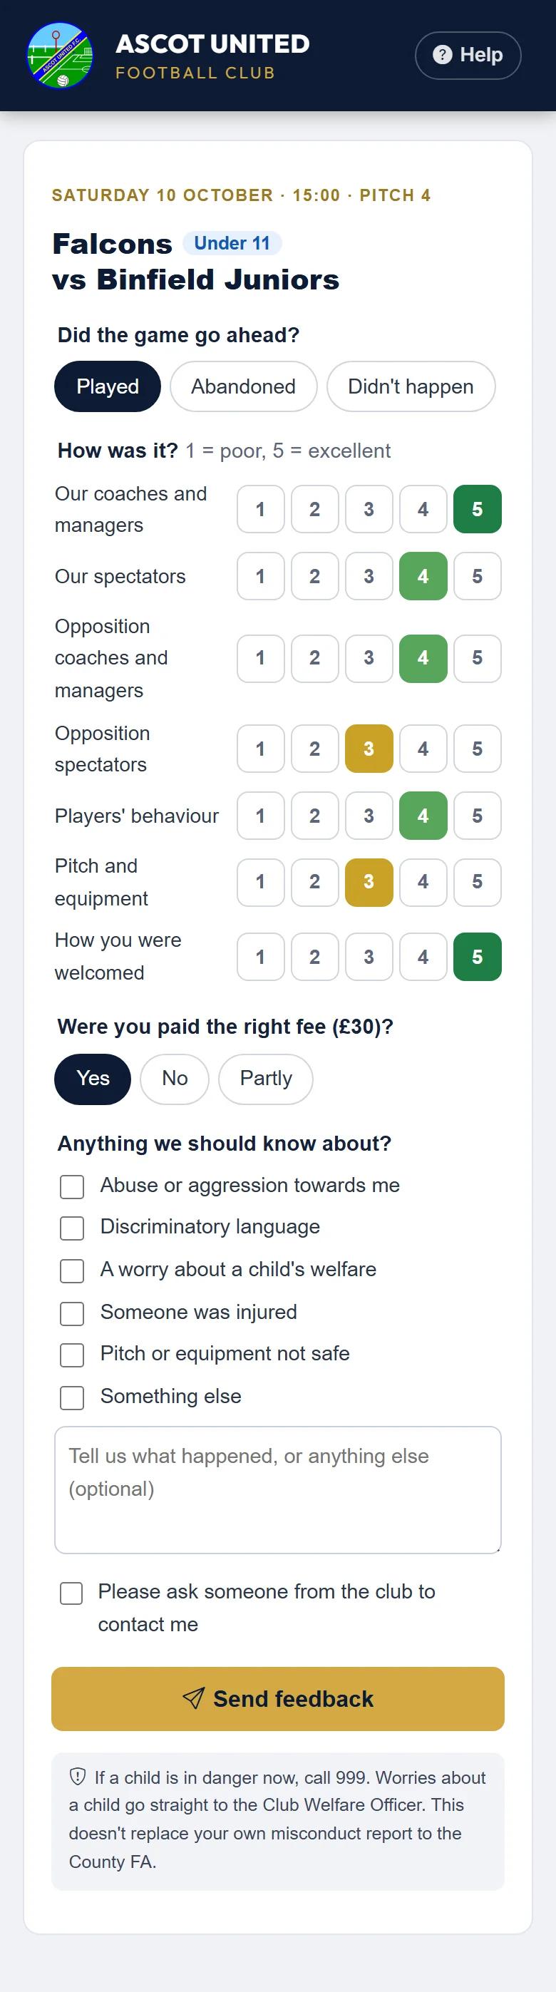556x1992 pixels.
Task: Click the shield icon in the safety notice
Action: coord(77,1776)
